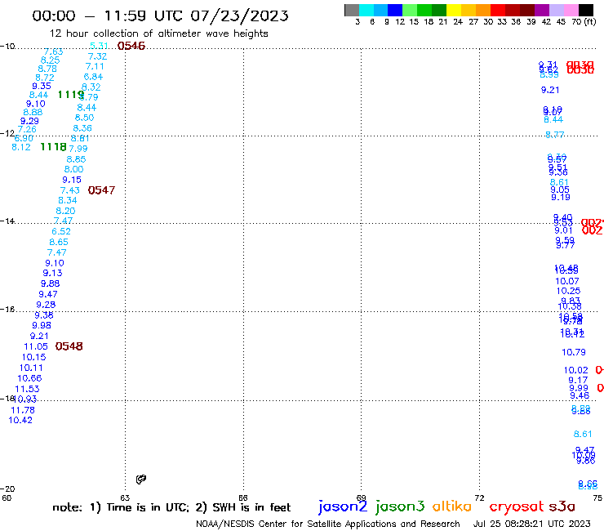Click the 'Jul 25 08:28:21 UTC 2023' timestamp
The image size is (604, 531).
(x=531, y=524)
